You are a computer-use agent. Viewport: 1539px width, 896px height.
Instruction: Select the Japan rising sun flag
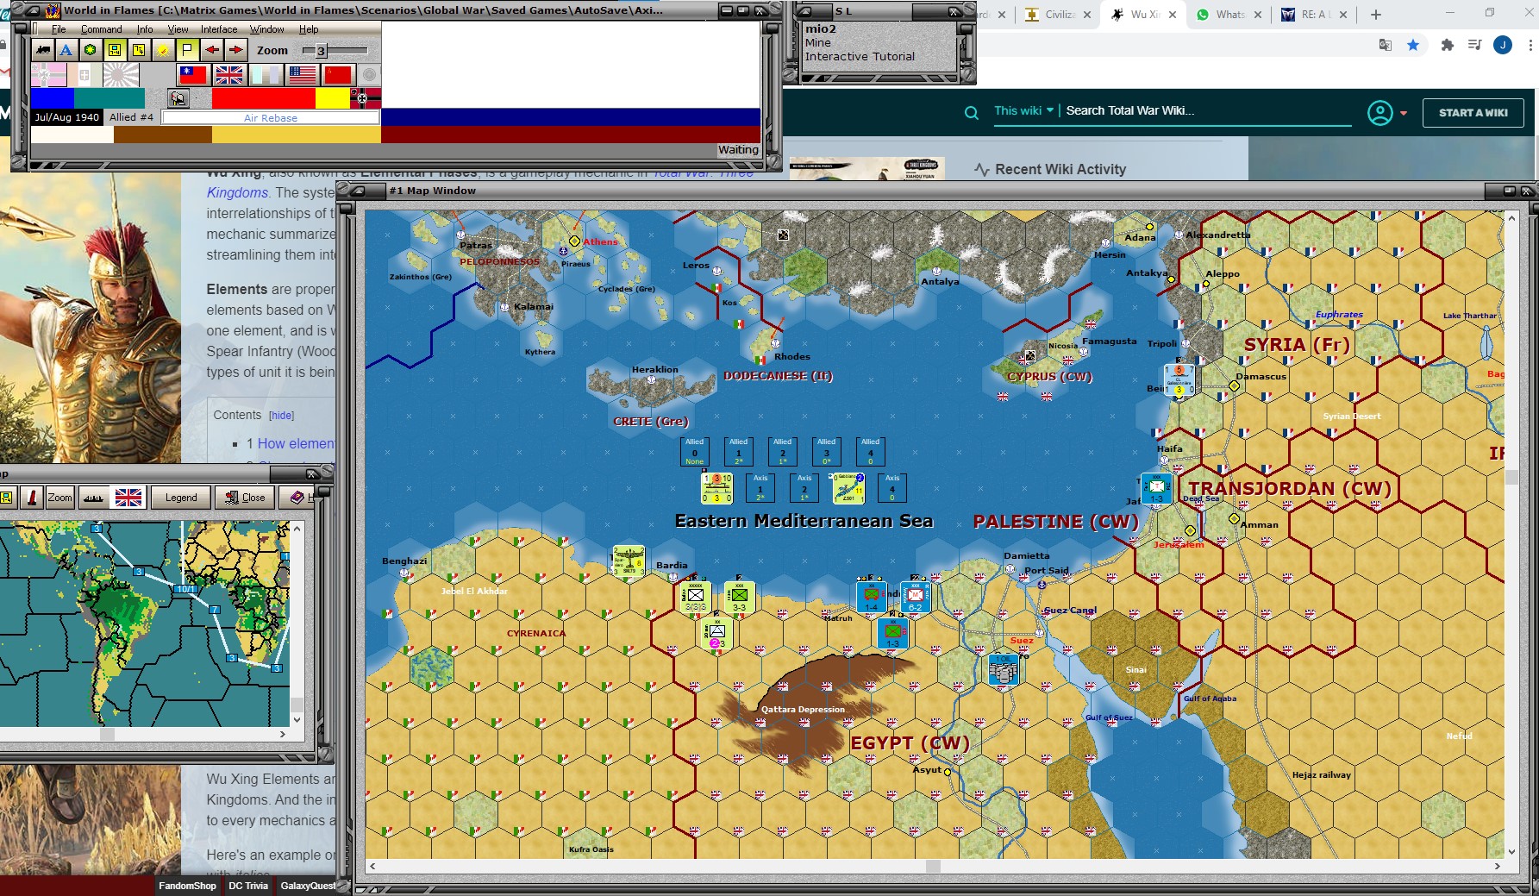(121, 75)
